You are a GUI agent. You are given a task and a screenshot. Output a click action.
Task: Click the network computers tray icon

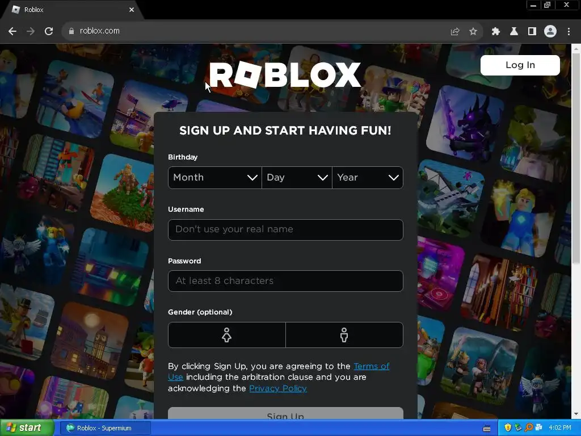pos(539,428)
